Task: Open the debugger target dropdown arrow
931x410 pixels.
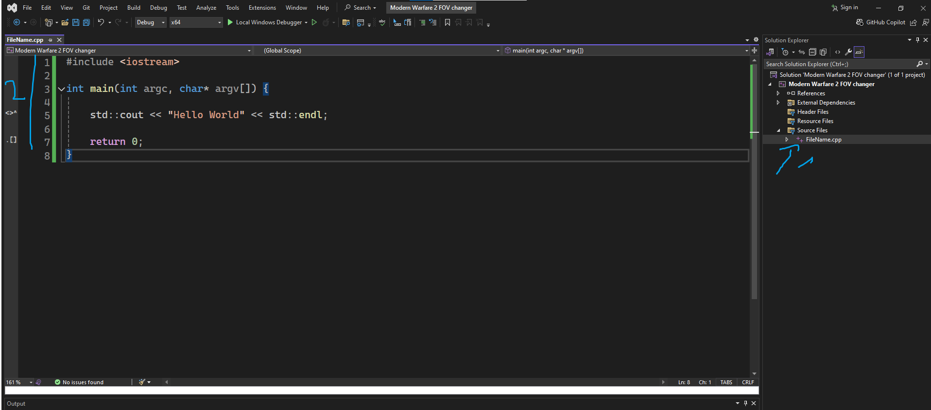Action: coord(306,22)
